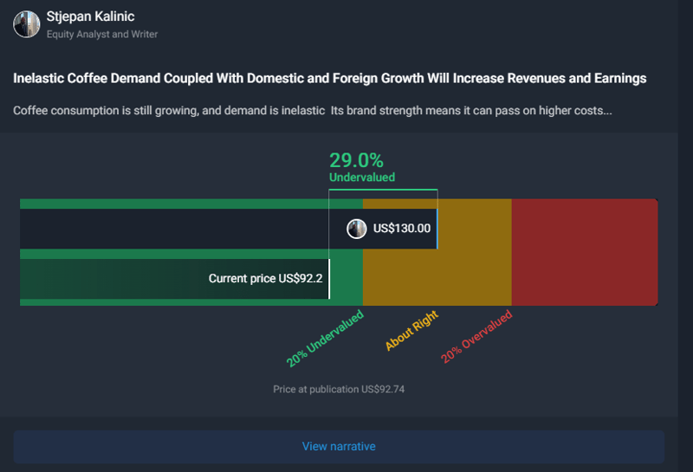This screenshot has width=693, height=472.
Task: Click Stjepan Kalinic's profile avatar
Action: [x=27, y=24]
